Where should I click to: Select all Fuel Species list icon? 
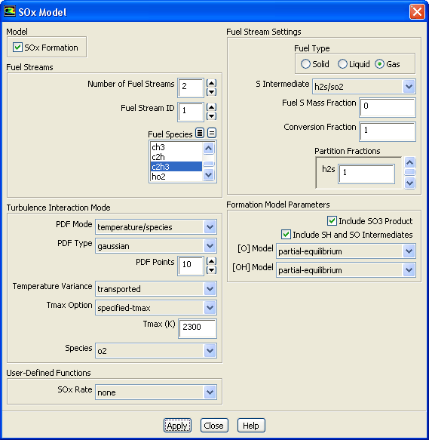pyautogui.click(x=200, y=133)
